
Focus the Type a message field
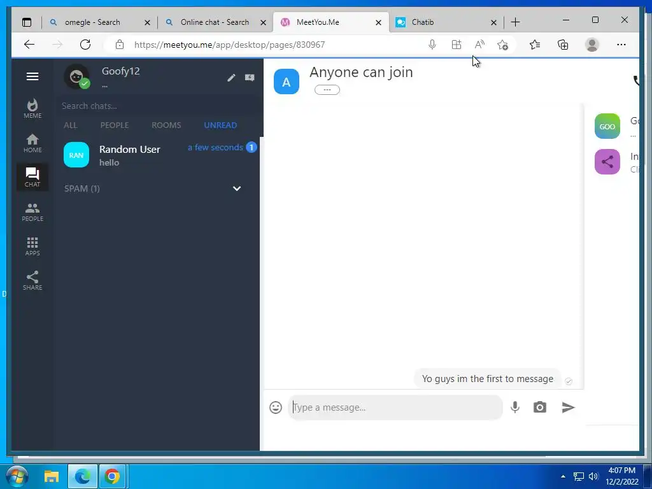[395, 407]
